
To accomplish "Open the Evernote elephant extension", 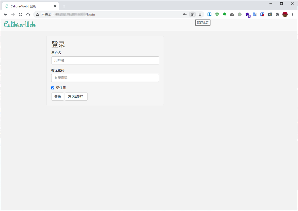I will [x=225, y=14].
